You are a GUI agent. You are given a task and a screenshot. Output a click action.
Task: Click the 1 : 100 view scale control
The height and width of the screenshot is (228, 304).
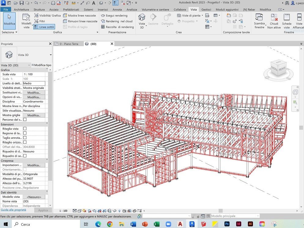click(63, 211)
